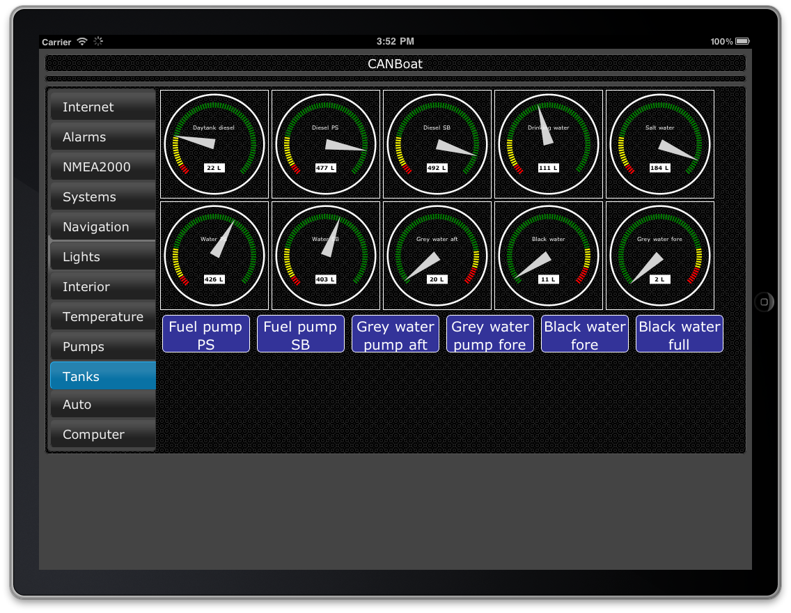Image resolution: width=791 pixels, height=613 pixels.
Task: Toggle the Black water full button
Action: [680, 334]
